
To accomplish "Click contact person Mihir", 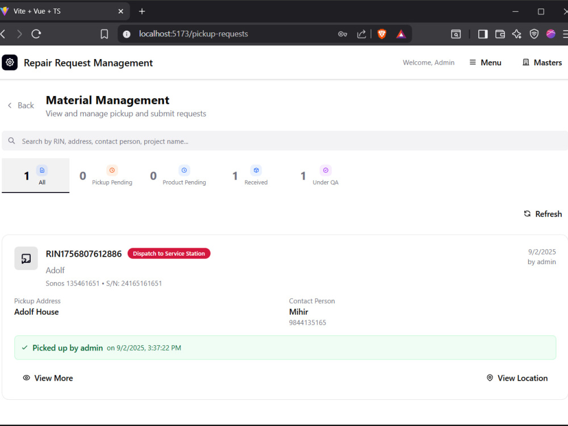I will (x=299, y=312).
